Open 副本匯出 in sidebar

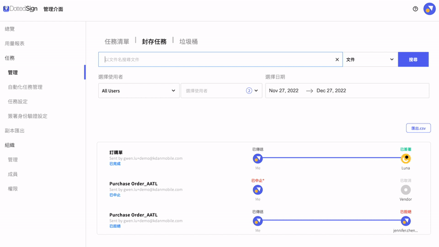click(15, 131)
